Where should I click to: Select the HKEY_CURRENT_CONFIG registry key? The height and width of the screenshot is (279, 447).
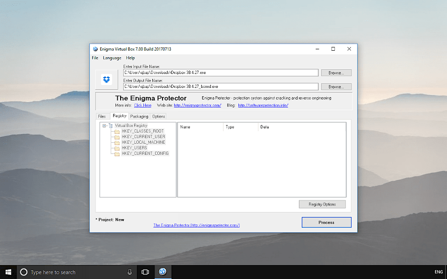tap(145, 153)
